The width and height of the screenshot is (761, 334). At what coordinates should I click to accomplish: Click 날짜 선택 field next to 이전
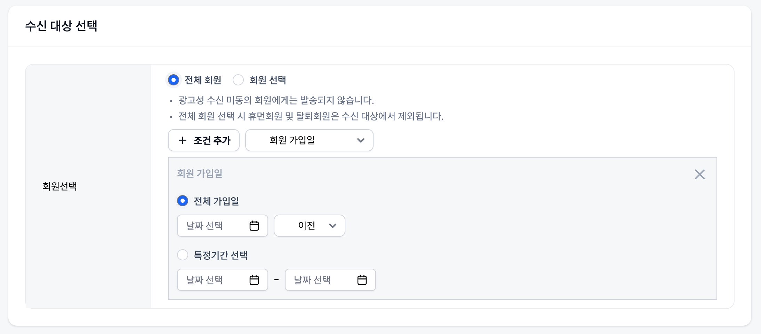212,226
